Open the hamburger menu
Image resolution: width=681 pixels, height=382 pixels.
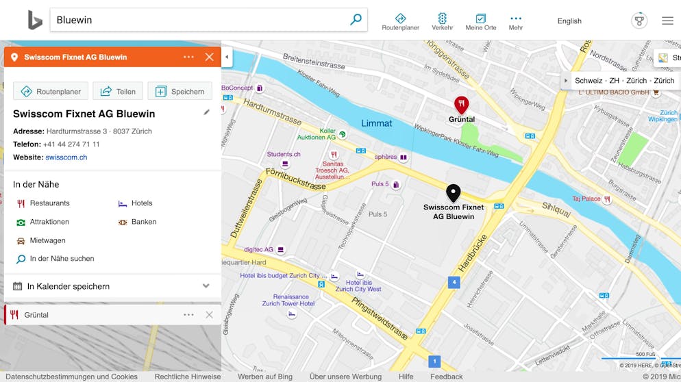tap(667, 21)
